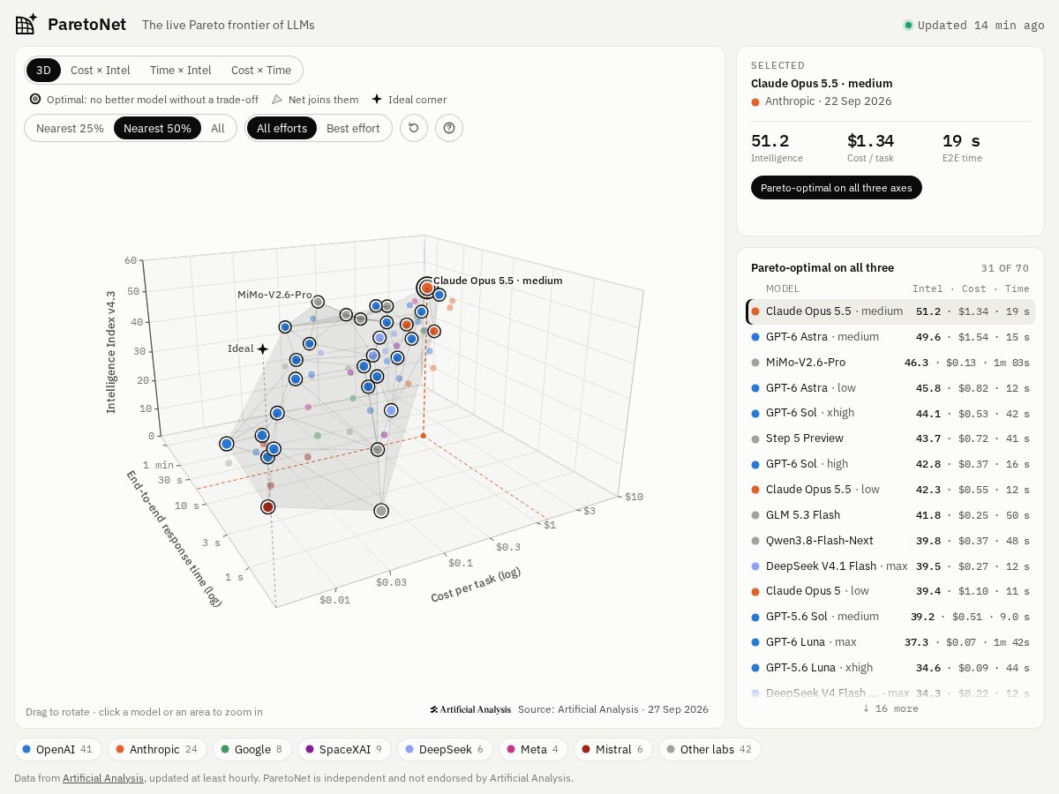Toggle the DeepSeek legend filter
The height and width of the screenshot is (794, 1059).
(x=445, y=750)
